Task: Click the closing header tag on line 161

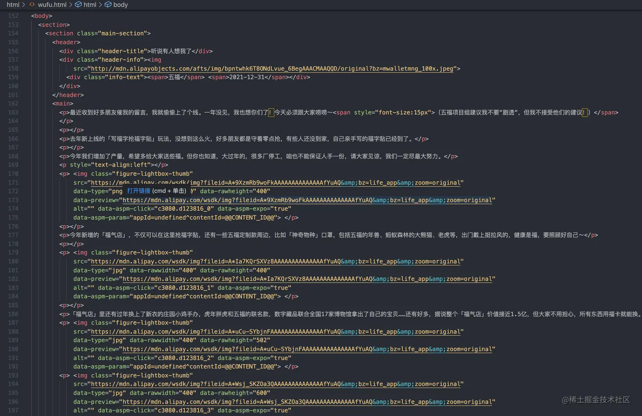Action: pyautogui.click(x=68, y=95)
